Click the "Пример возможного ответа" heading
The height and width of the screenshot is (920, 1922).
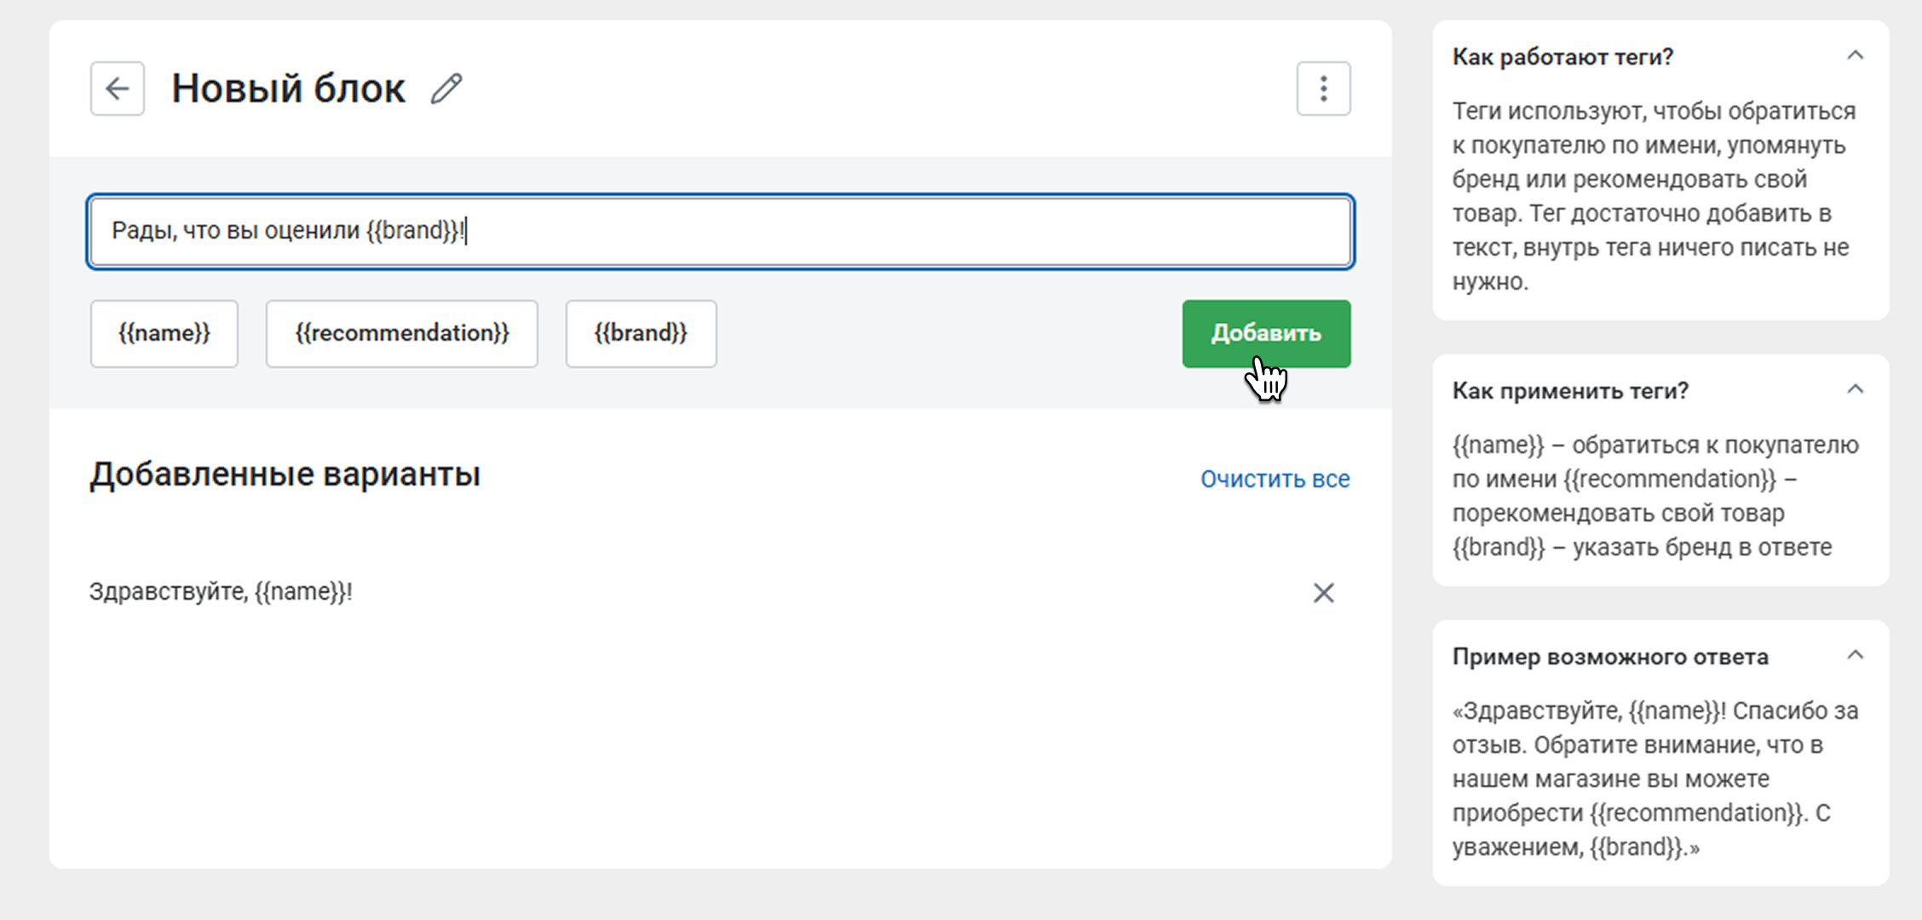(x=1609, y=657)
